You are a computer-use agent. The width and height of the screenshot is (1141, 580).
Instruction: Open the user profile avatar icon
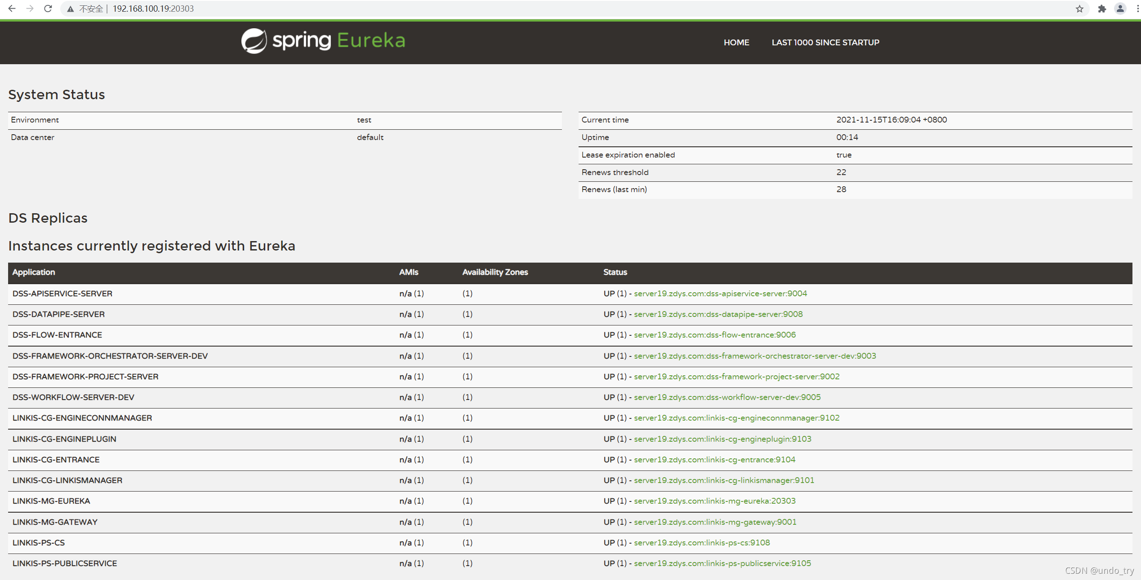point(1120,9)
